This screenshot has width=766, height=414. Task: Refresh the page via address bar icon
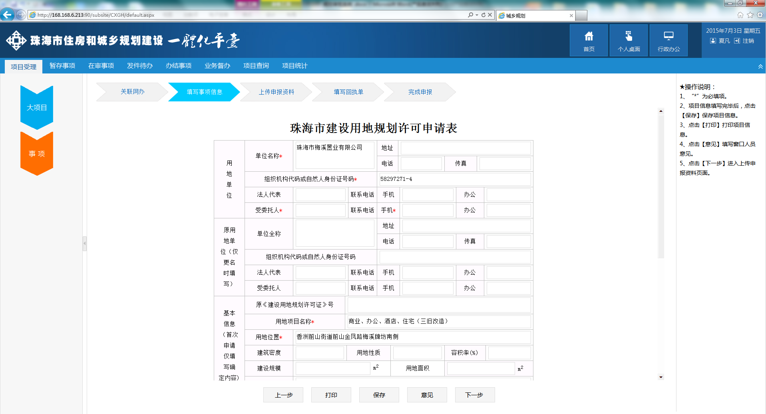coord(483,15)
